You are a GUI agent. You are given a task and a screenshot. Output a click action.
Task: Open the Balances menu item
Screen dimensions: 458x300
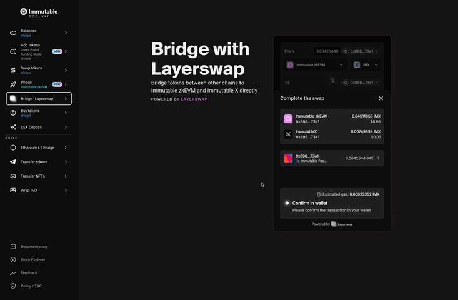click(39, 33)
